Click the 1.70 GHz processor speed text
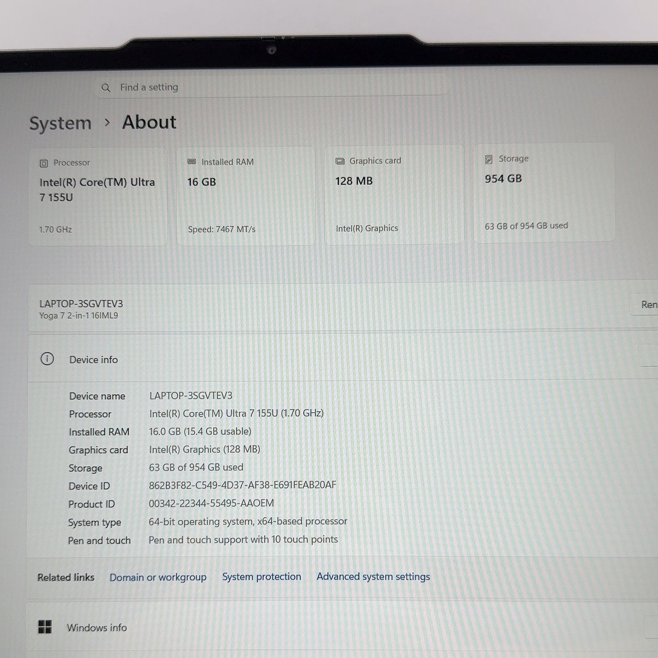Viewport: 658px width, 658px height. [x=56, y=230]
